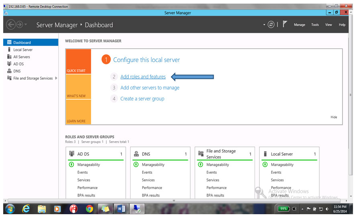The image size is (355, 217).
Task: Open the notifications flag
Action: (285, 24)
